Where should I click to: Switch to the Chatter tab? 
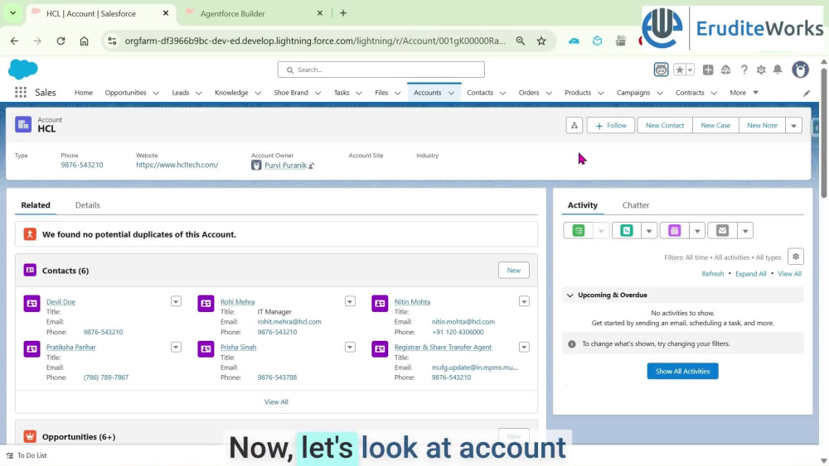click(636, 204)
